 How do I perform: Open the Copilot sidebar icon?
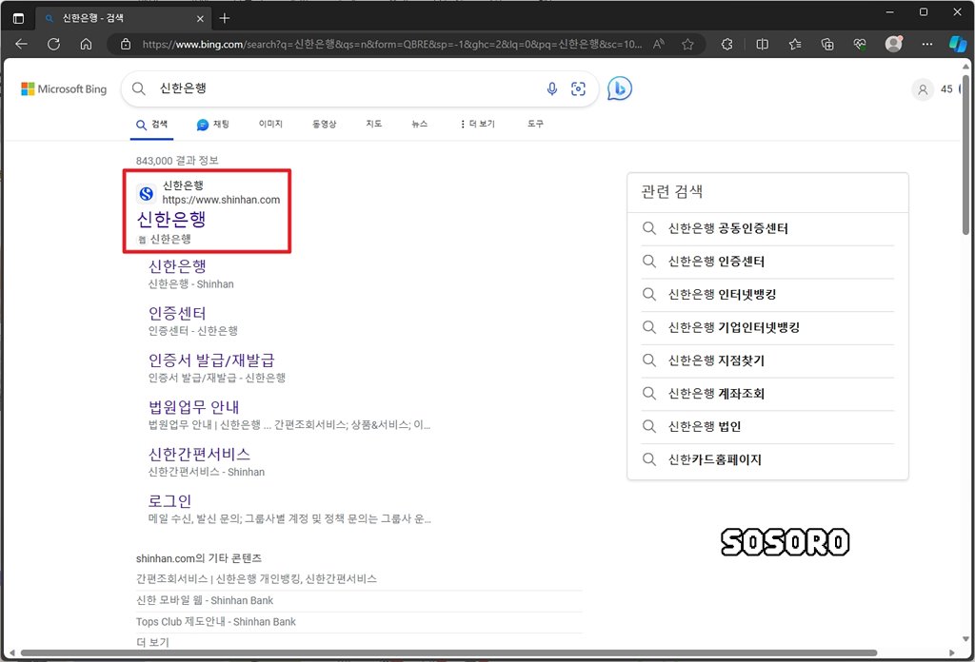click(x=958, y=44)
